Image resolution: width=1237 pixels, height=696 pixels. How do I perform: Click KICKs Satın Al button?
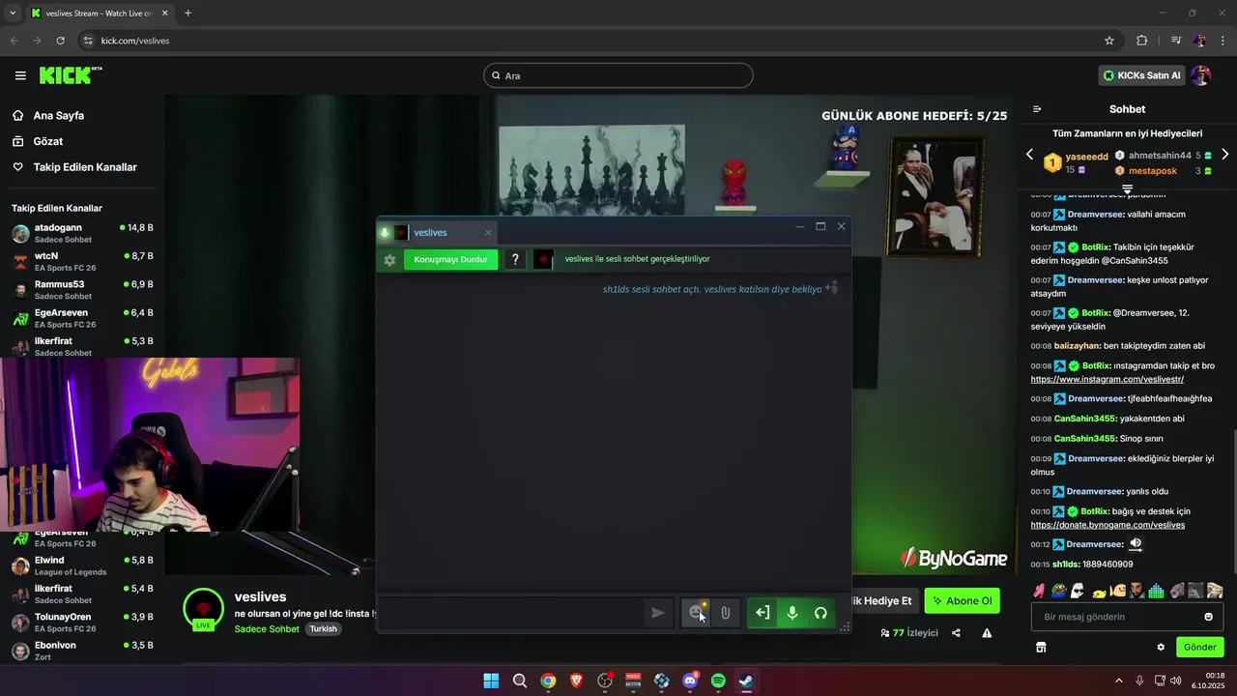[x=1141, y=75]
